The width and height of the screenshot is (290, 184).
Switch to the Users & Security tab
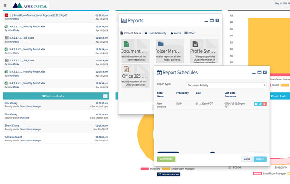(156, 33)
